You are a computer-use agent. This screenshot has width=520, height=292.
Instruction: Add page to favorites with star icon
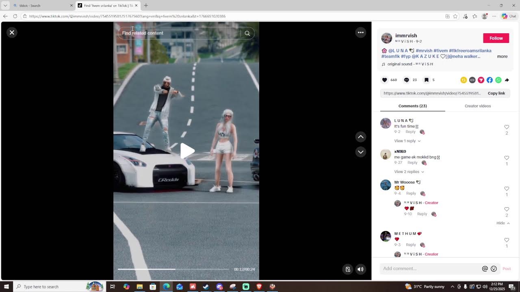pyautogui.click(x=455, y=16)
